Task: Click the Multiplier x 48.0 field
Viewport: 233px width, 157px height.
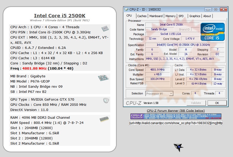Action: (157, 74)
